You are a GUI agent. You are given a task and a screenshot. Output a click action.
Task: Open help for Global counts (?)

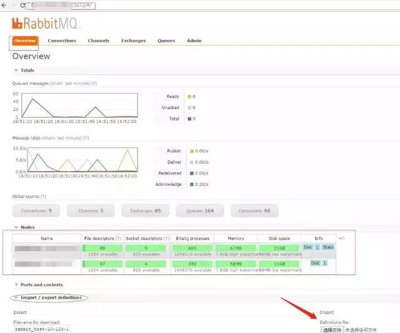tap(44, 196)
